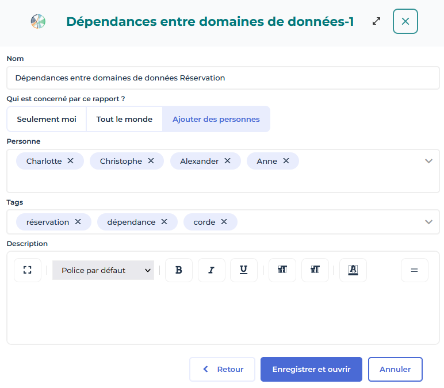Go back with the Retour button
444x388 pixels.
(x=223, y=370)
